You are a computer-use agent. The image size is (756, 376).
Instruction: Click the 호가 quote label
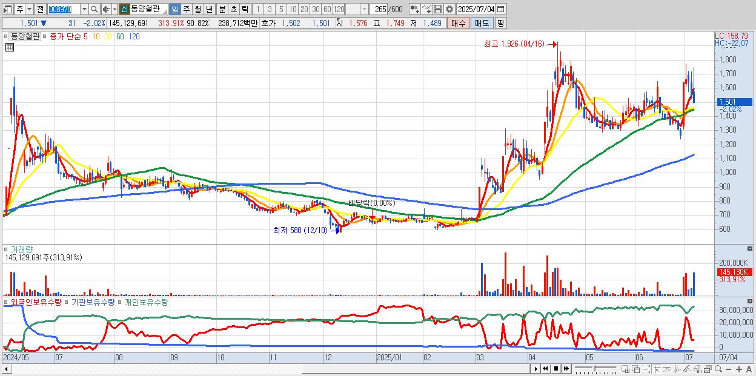[268, 23]
